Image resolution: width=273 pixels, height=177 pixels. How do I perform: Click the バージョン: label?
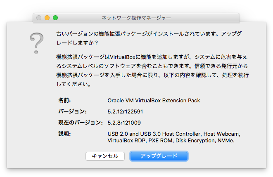(x=72, y=111)
